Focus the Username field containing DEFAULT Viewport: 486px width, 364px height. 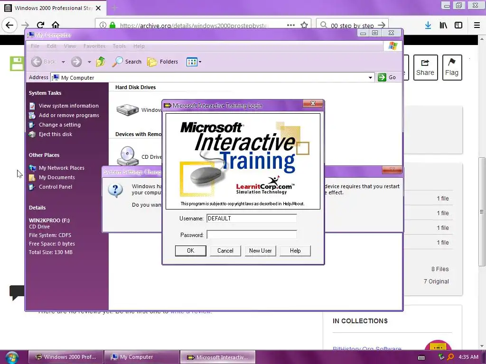[252, 218]
